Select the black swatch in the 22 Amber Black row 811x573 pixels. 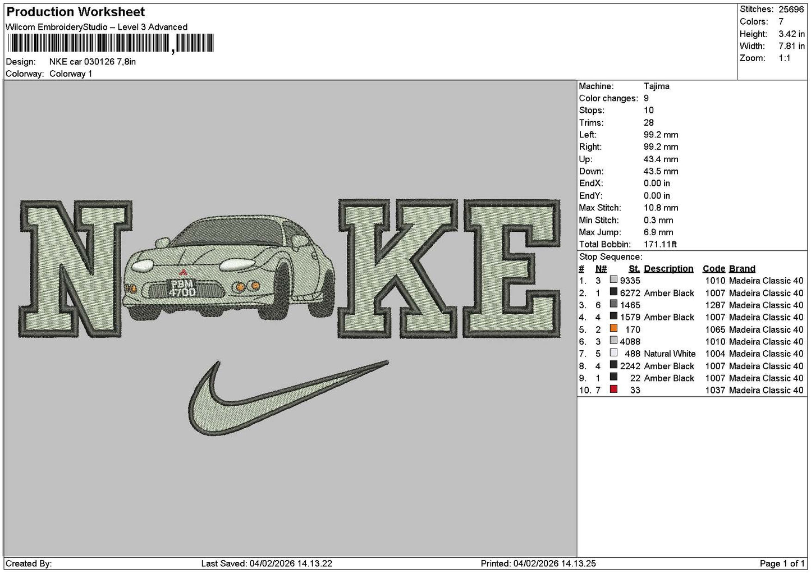[613, 378]
